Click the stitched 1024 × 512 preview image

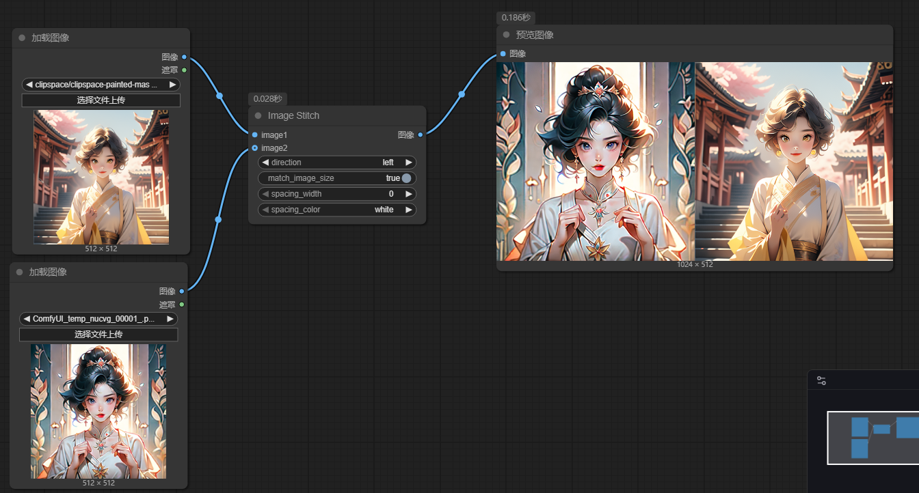694,161
